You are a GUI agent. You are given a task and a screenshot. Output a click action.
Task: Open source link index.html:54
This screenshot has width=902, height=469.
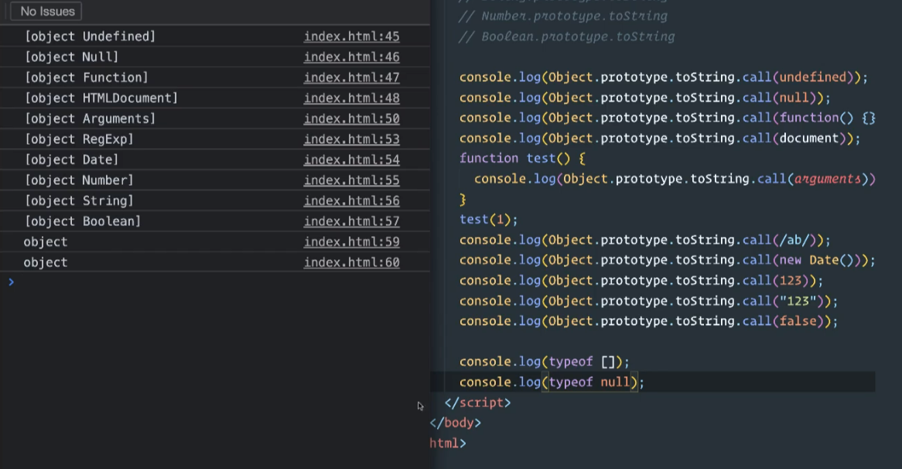351,160
